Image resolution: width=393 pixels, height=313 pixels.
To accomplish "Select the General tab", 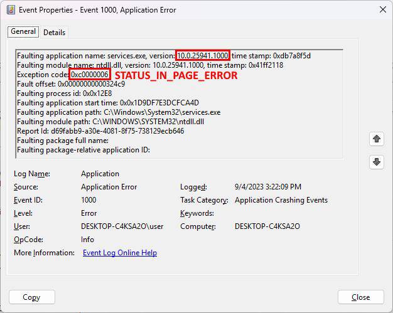I will [x=23, y=32].
